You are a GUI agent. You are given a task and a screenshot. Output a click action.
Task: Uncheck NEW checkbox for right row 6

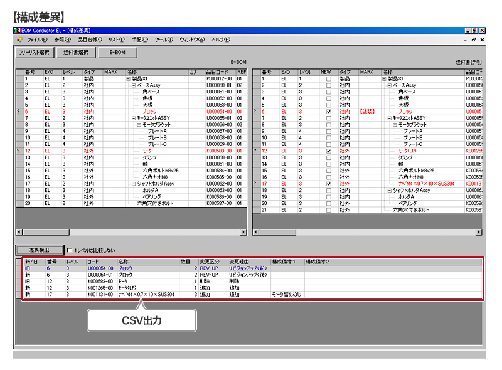(x=328, y=111)
